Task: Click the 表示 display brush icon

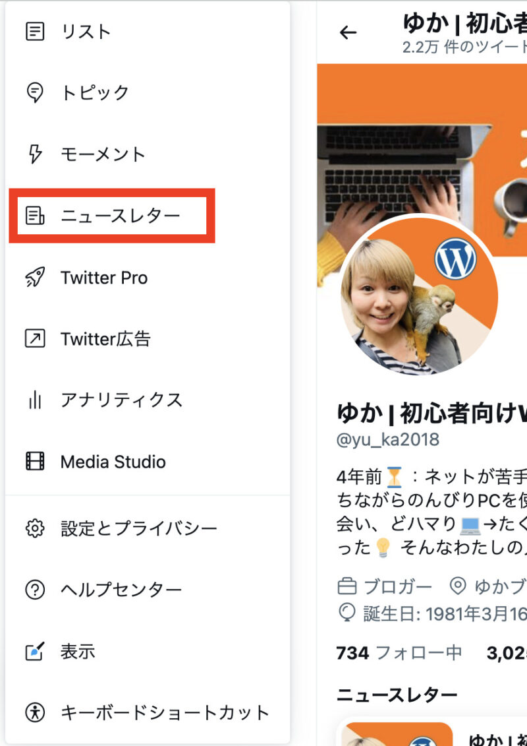Action: pos(35,651)
